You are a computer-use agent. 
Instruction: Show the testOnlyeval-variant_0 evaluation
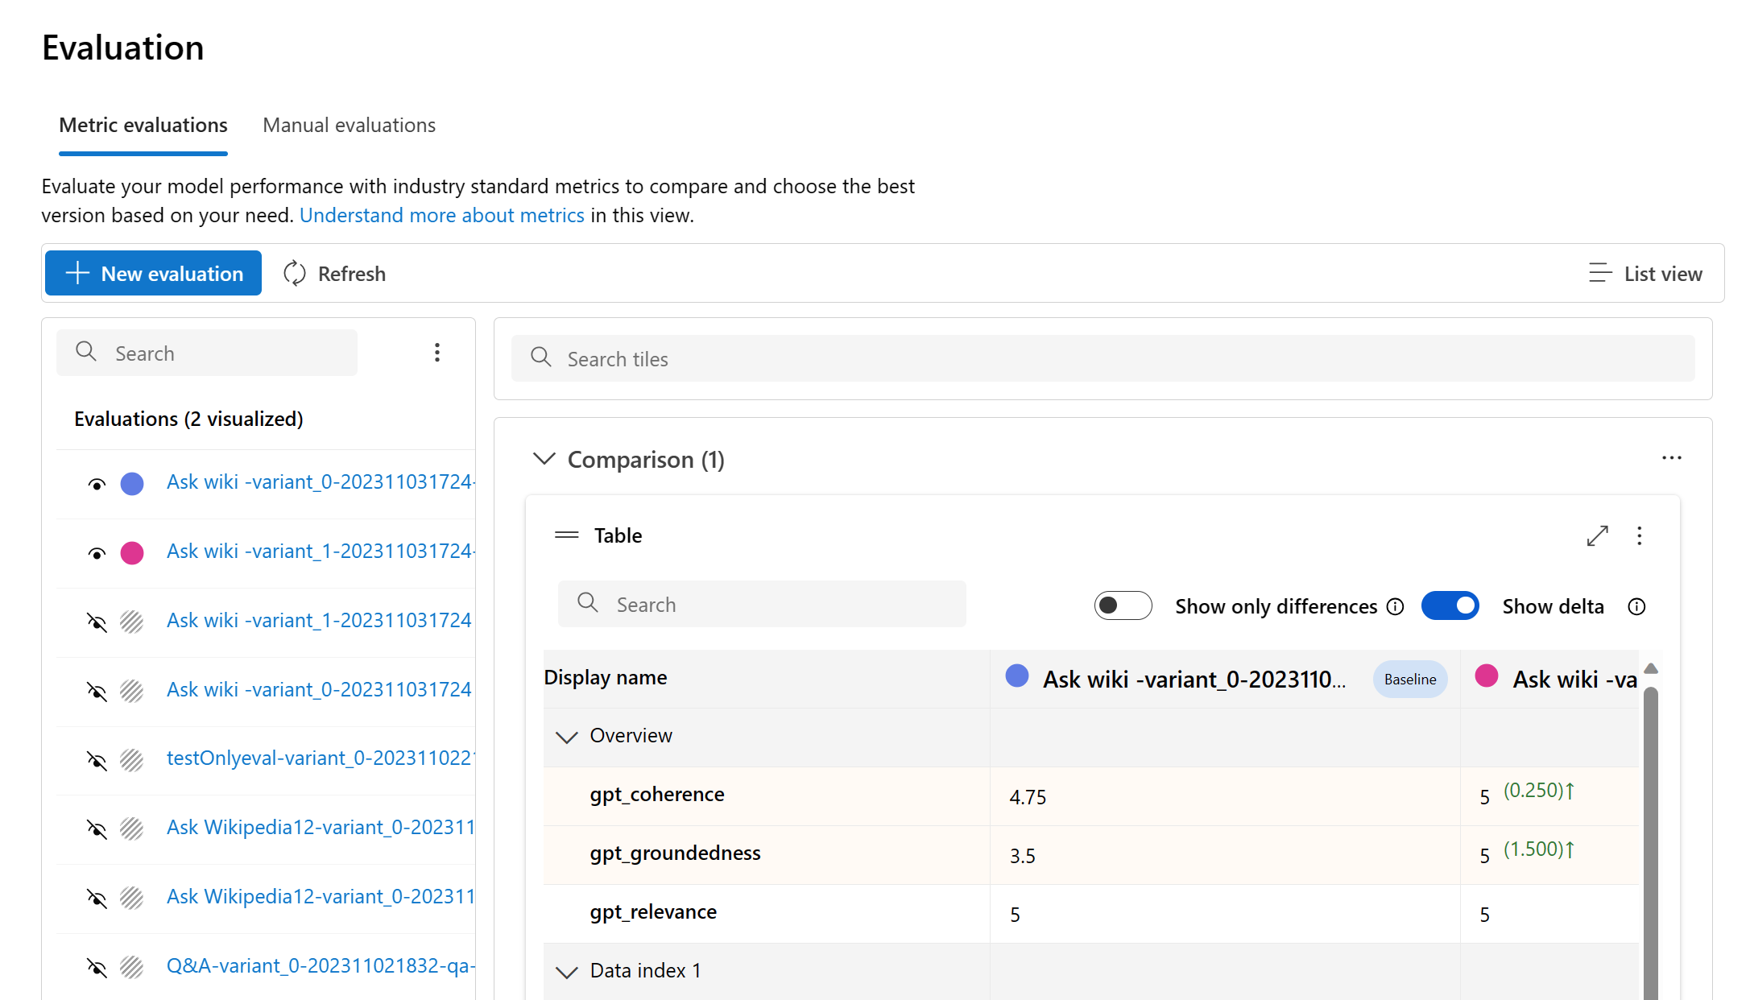(x=97, y=760)
